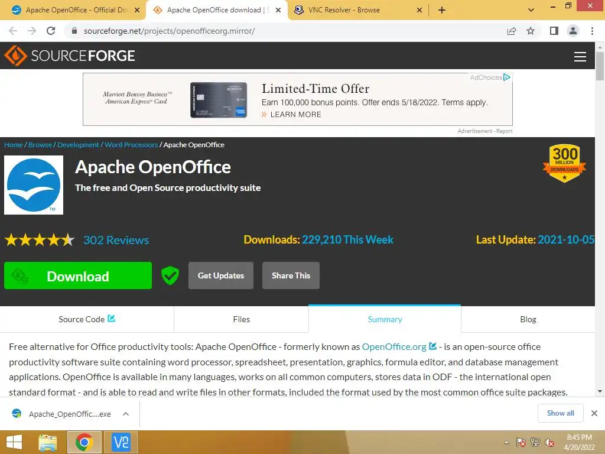Open Chrome's three-dot menu
The width and height of the screenshot is (605, 454).
coord(592,31)
